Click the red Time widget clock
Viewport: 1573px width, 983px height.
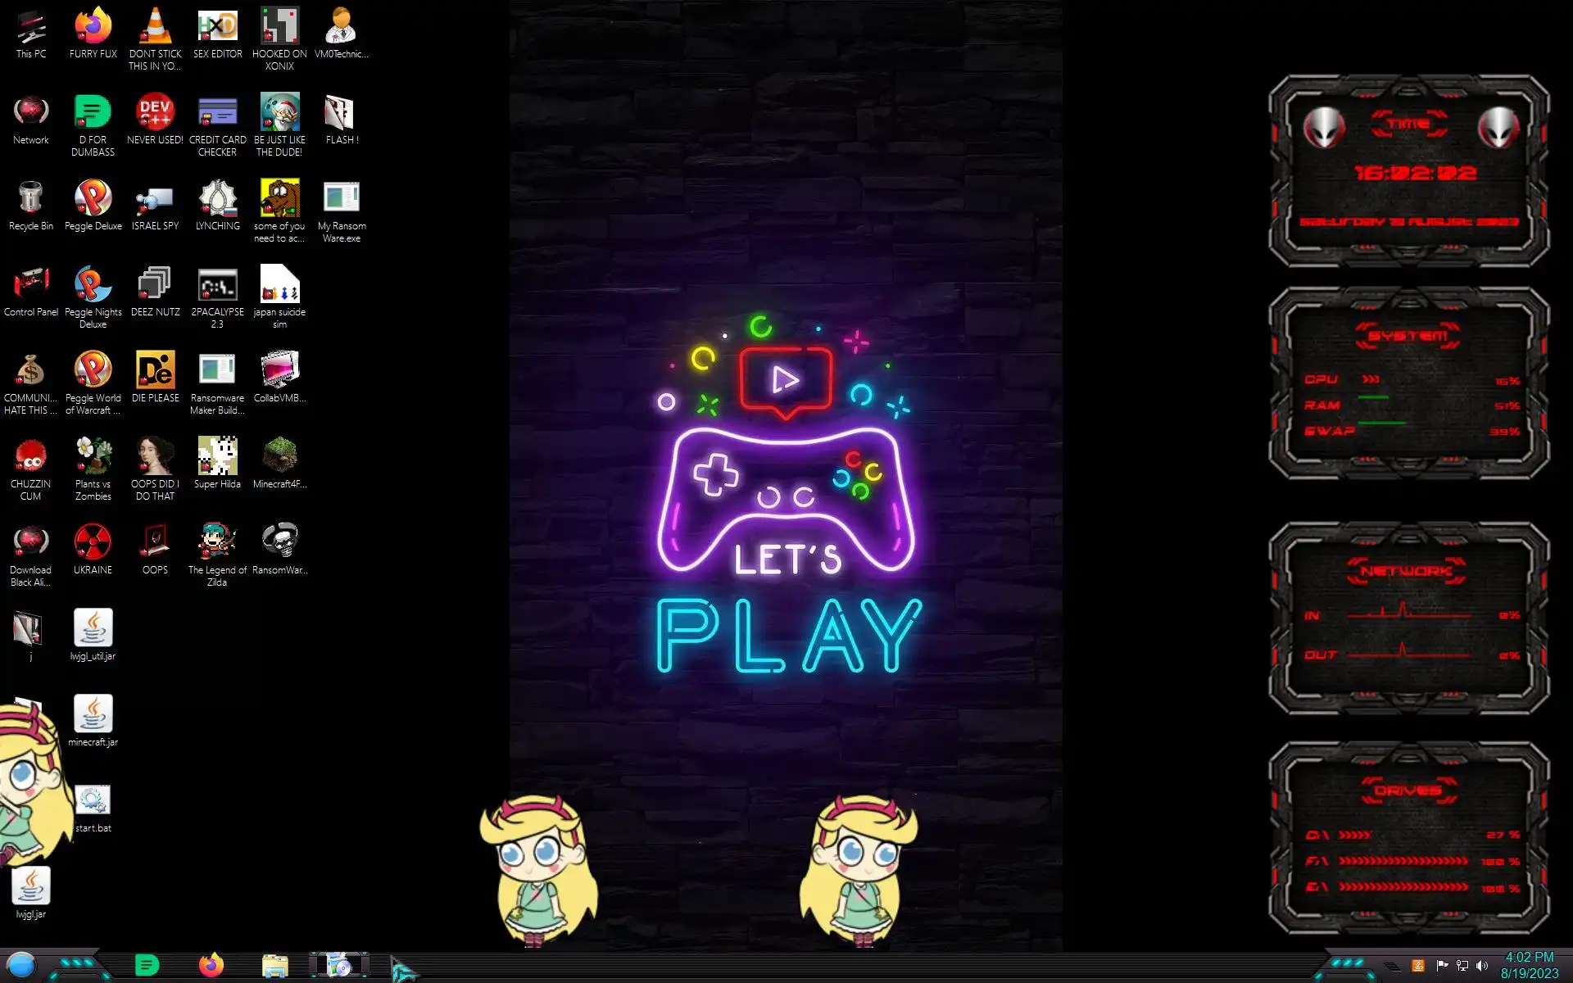1415,173
